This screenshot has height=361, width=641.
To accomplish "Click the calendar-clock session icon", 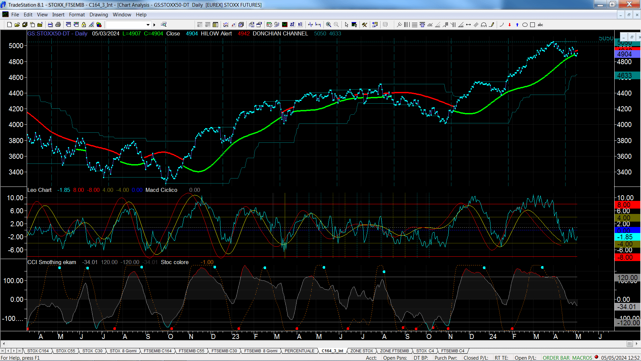I will (269, 25).
